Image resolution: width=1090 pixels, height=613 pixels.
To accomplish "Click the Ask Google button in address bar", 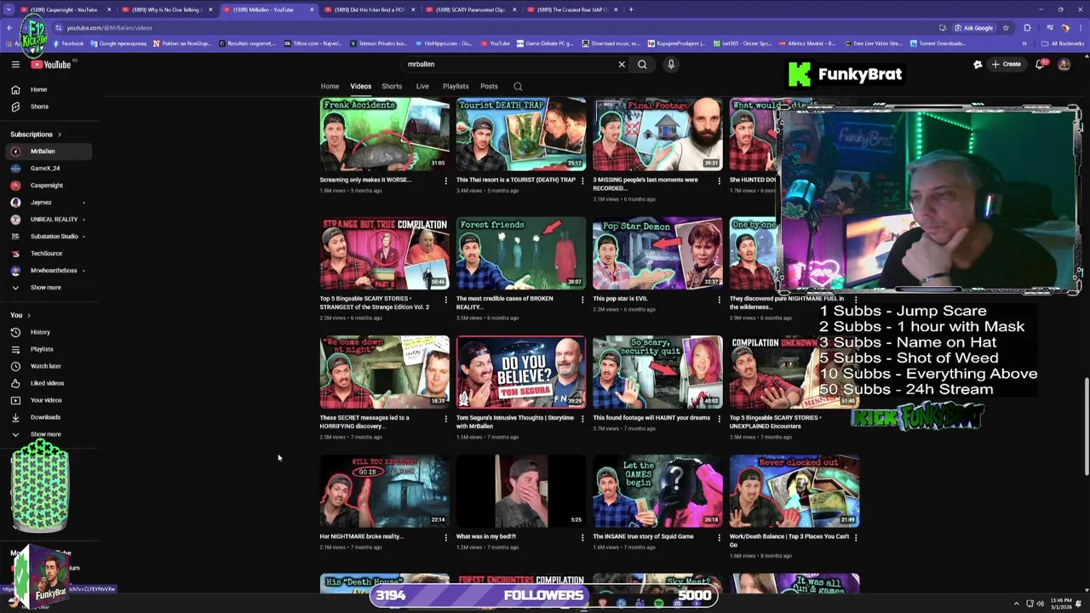I will pos(972,27).
